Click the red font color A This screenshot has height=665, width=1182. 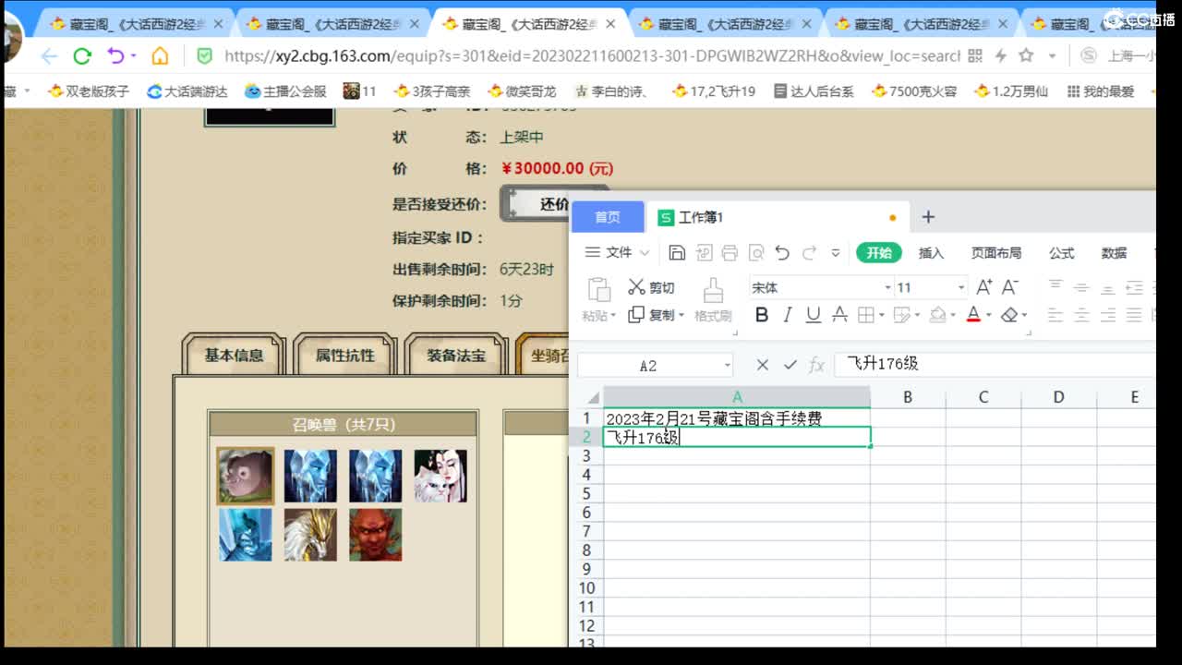[972, 315]
